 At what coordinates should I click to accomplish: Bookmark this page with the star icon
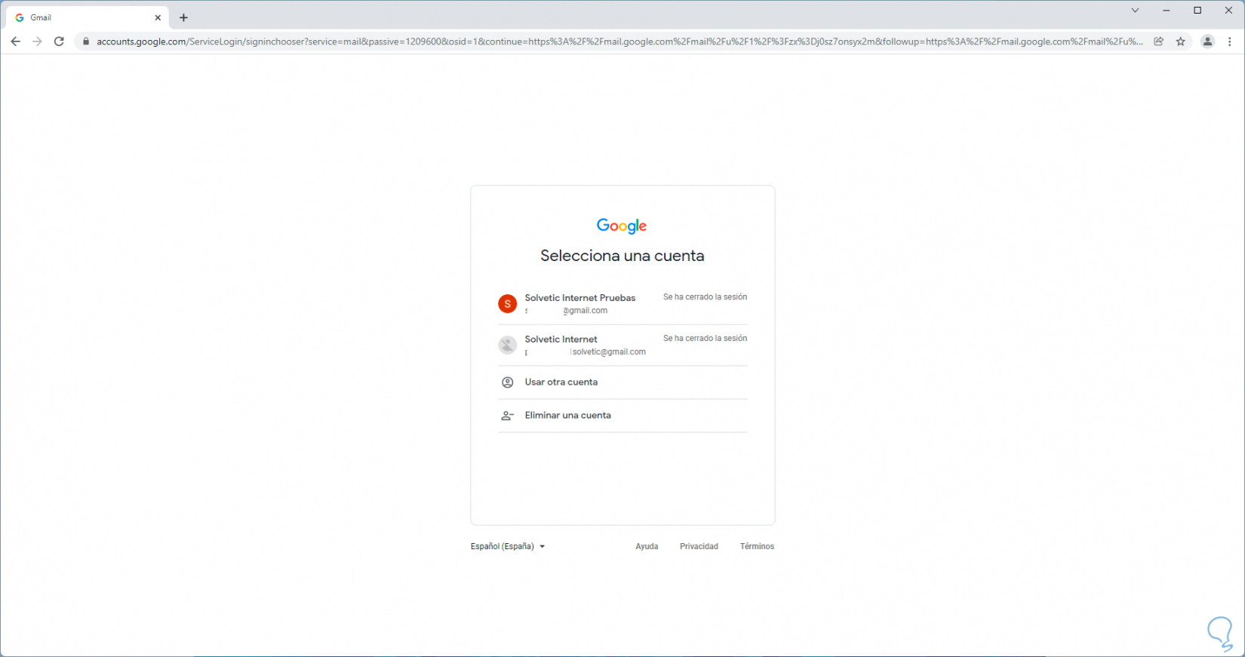(1181, 41)
